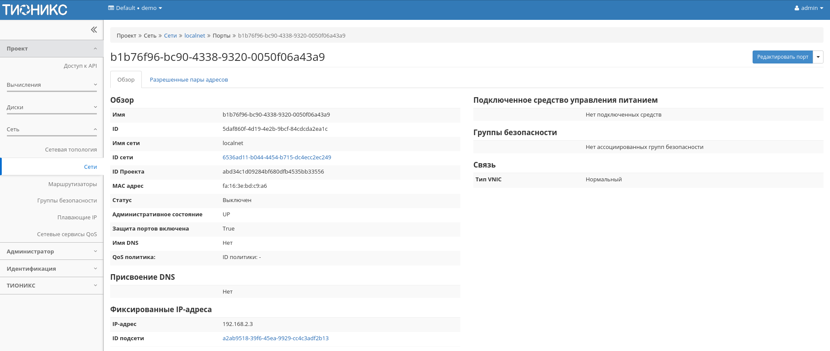830x351 pixels.
Task: Open subnet ID link a2ab9518
Action: point(275,338)
